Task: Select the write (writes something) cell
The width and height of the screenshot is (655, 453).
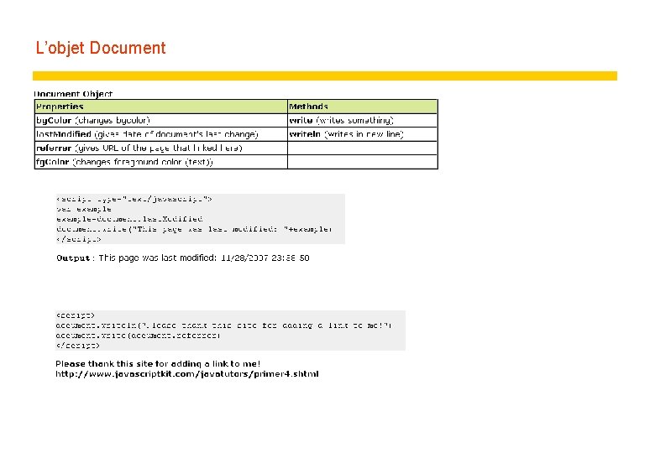Action: click(363, 121)
